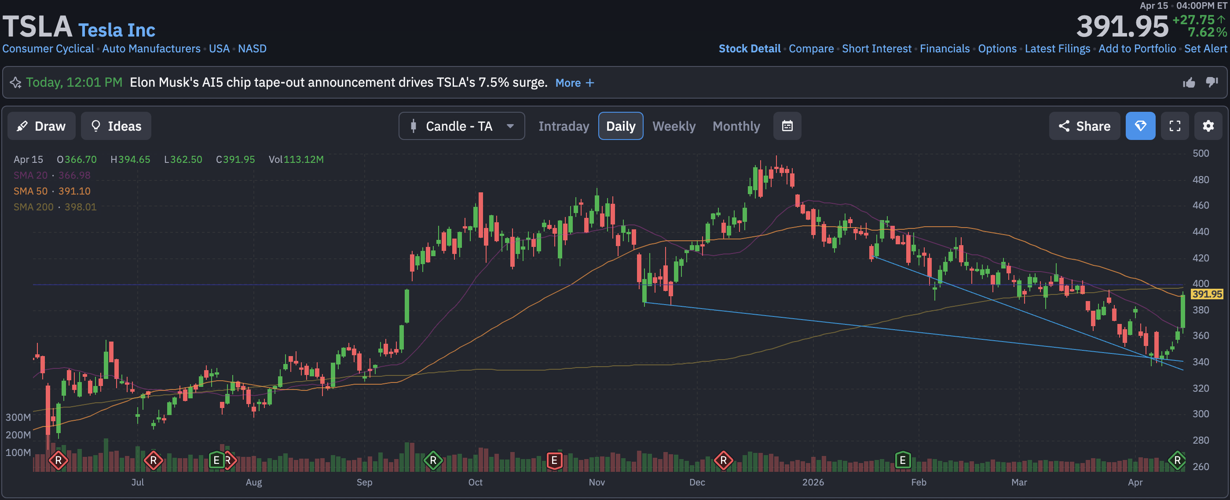Click the Share button
Screen dimensions: 1230x500
tap(1084, 126)
